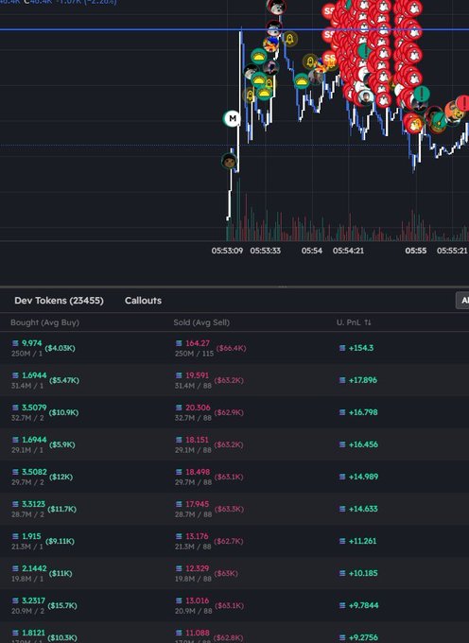The height and width of the screenshot is (643, 469).
Task: Select the PnL value +14.633
Action: [363, 509]
